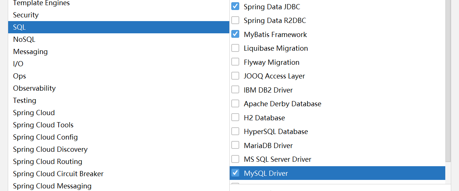The height and width of the screenshot is (191, 459).
Task: Choose the Spring Cloud category
Action: click(x=119, y=113)
